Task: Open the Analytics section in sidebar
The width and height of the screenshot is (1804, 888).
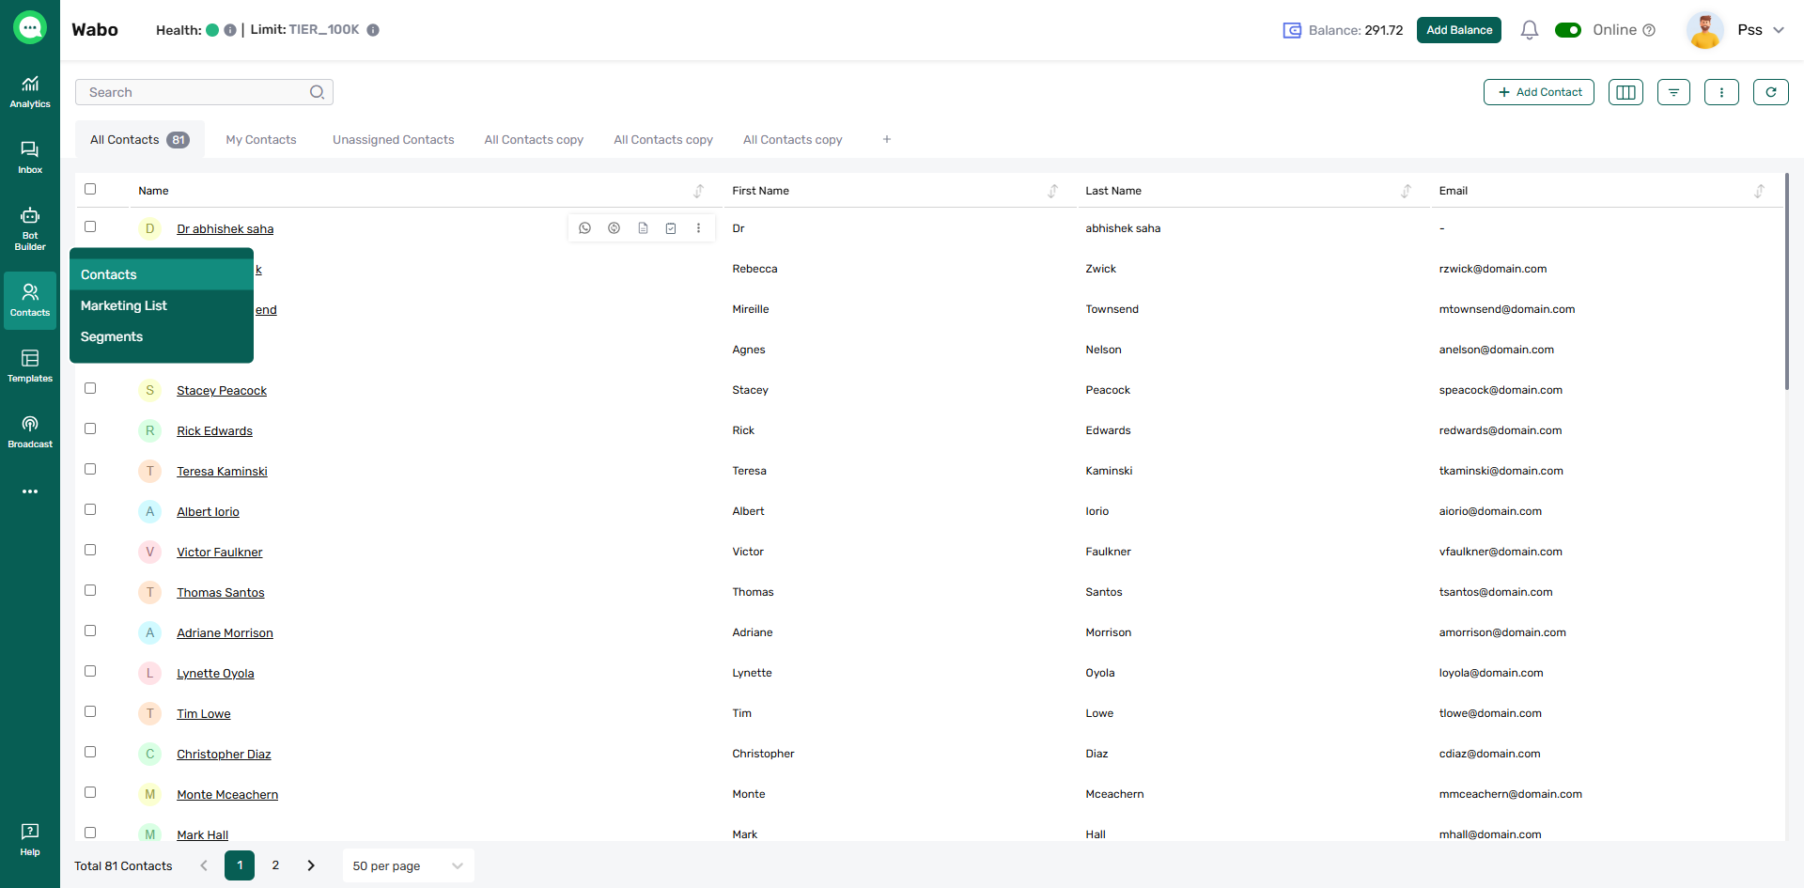Action: (30, 92)
